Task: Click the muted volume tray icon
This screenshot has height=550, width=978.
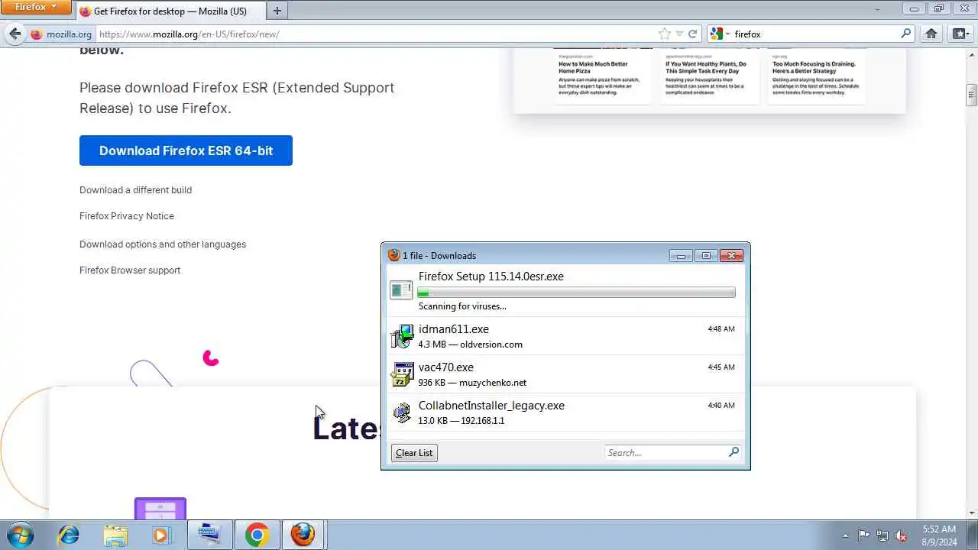Action: click(x=902, y=535)
